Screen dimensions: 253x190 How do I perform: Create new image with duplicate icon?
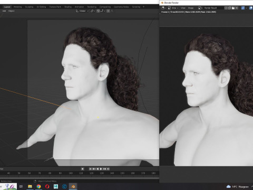point(230,8)
